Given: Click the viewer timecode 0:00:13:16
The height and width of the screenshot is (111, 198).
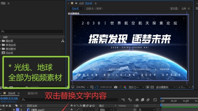Looking at the screenshot, I should 106,87.
